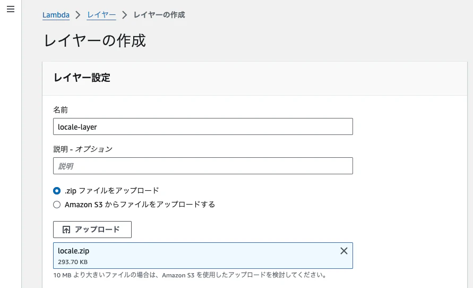Click the locale.zip file name

[x=74, y=251]
